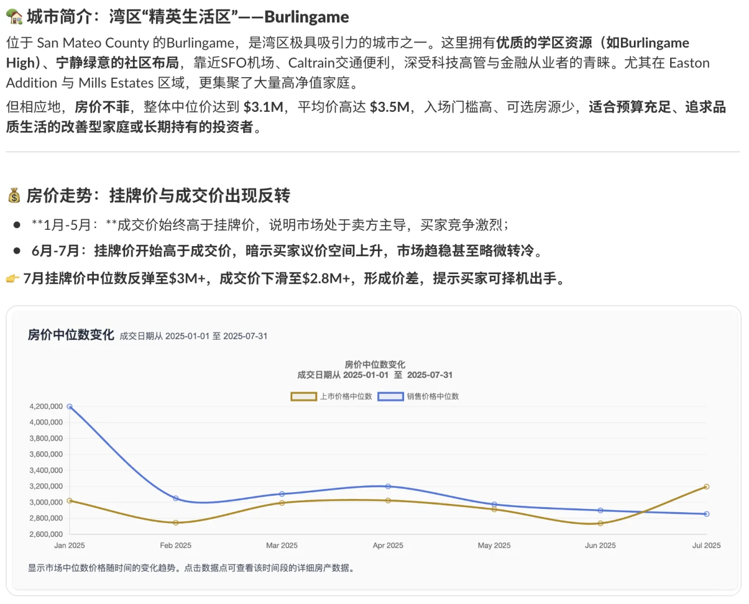Click the 3,000,000 y-axis value

(x=46, y=502)
